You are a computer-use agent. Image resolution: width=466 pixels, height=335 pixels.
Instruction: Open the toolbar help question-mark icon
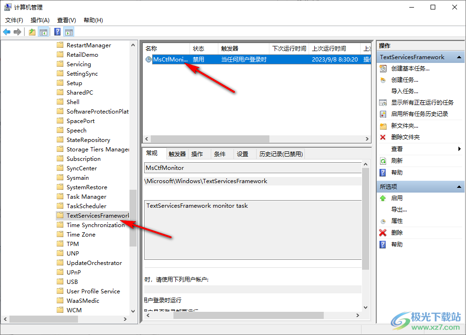coord(58,32)
